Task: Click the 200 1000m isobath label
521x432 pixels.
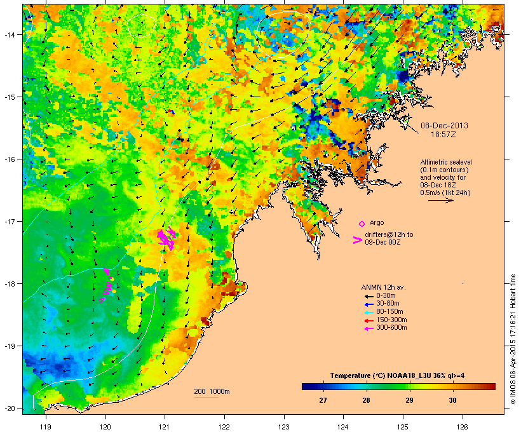Action: [x=212, y=391]
